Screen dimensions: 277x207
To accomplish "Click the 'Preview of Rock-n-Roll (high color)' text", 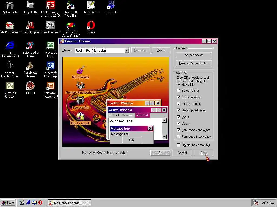I will (105, 153).
